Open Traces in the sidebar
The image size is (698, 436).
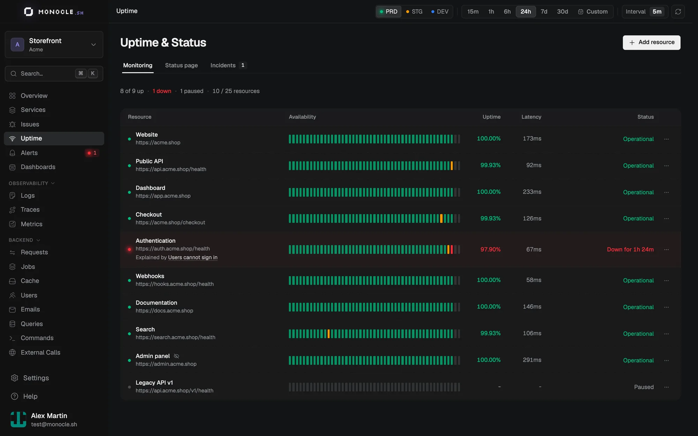(54, 210)
